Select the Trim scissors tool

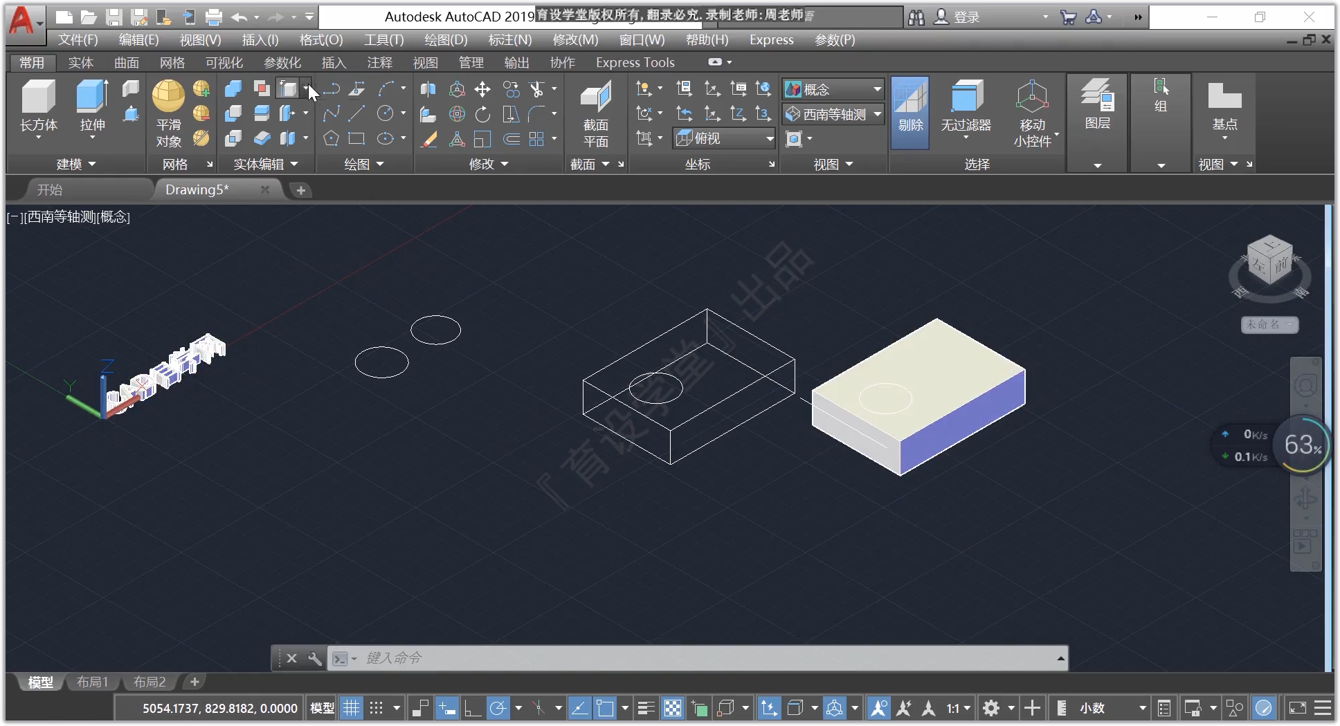click(x=536, y=89)
